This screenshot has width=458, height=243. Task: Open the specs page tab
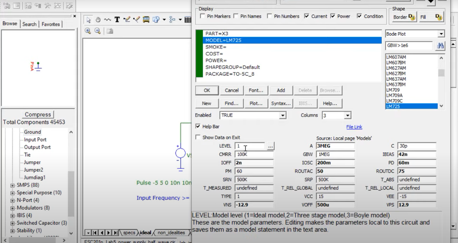(x=129, y=232)
